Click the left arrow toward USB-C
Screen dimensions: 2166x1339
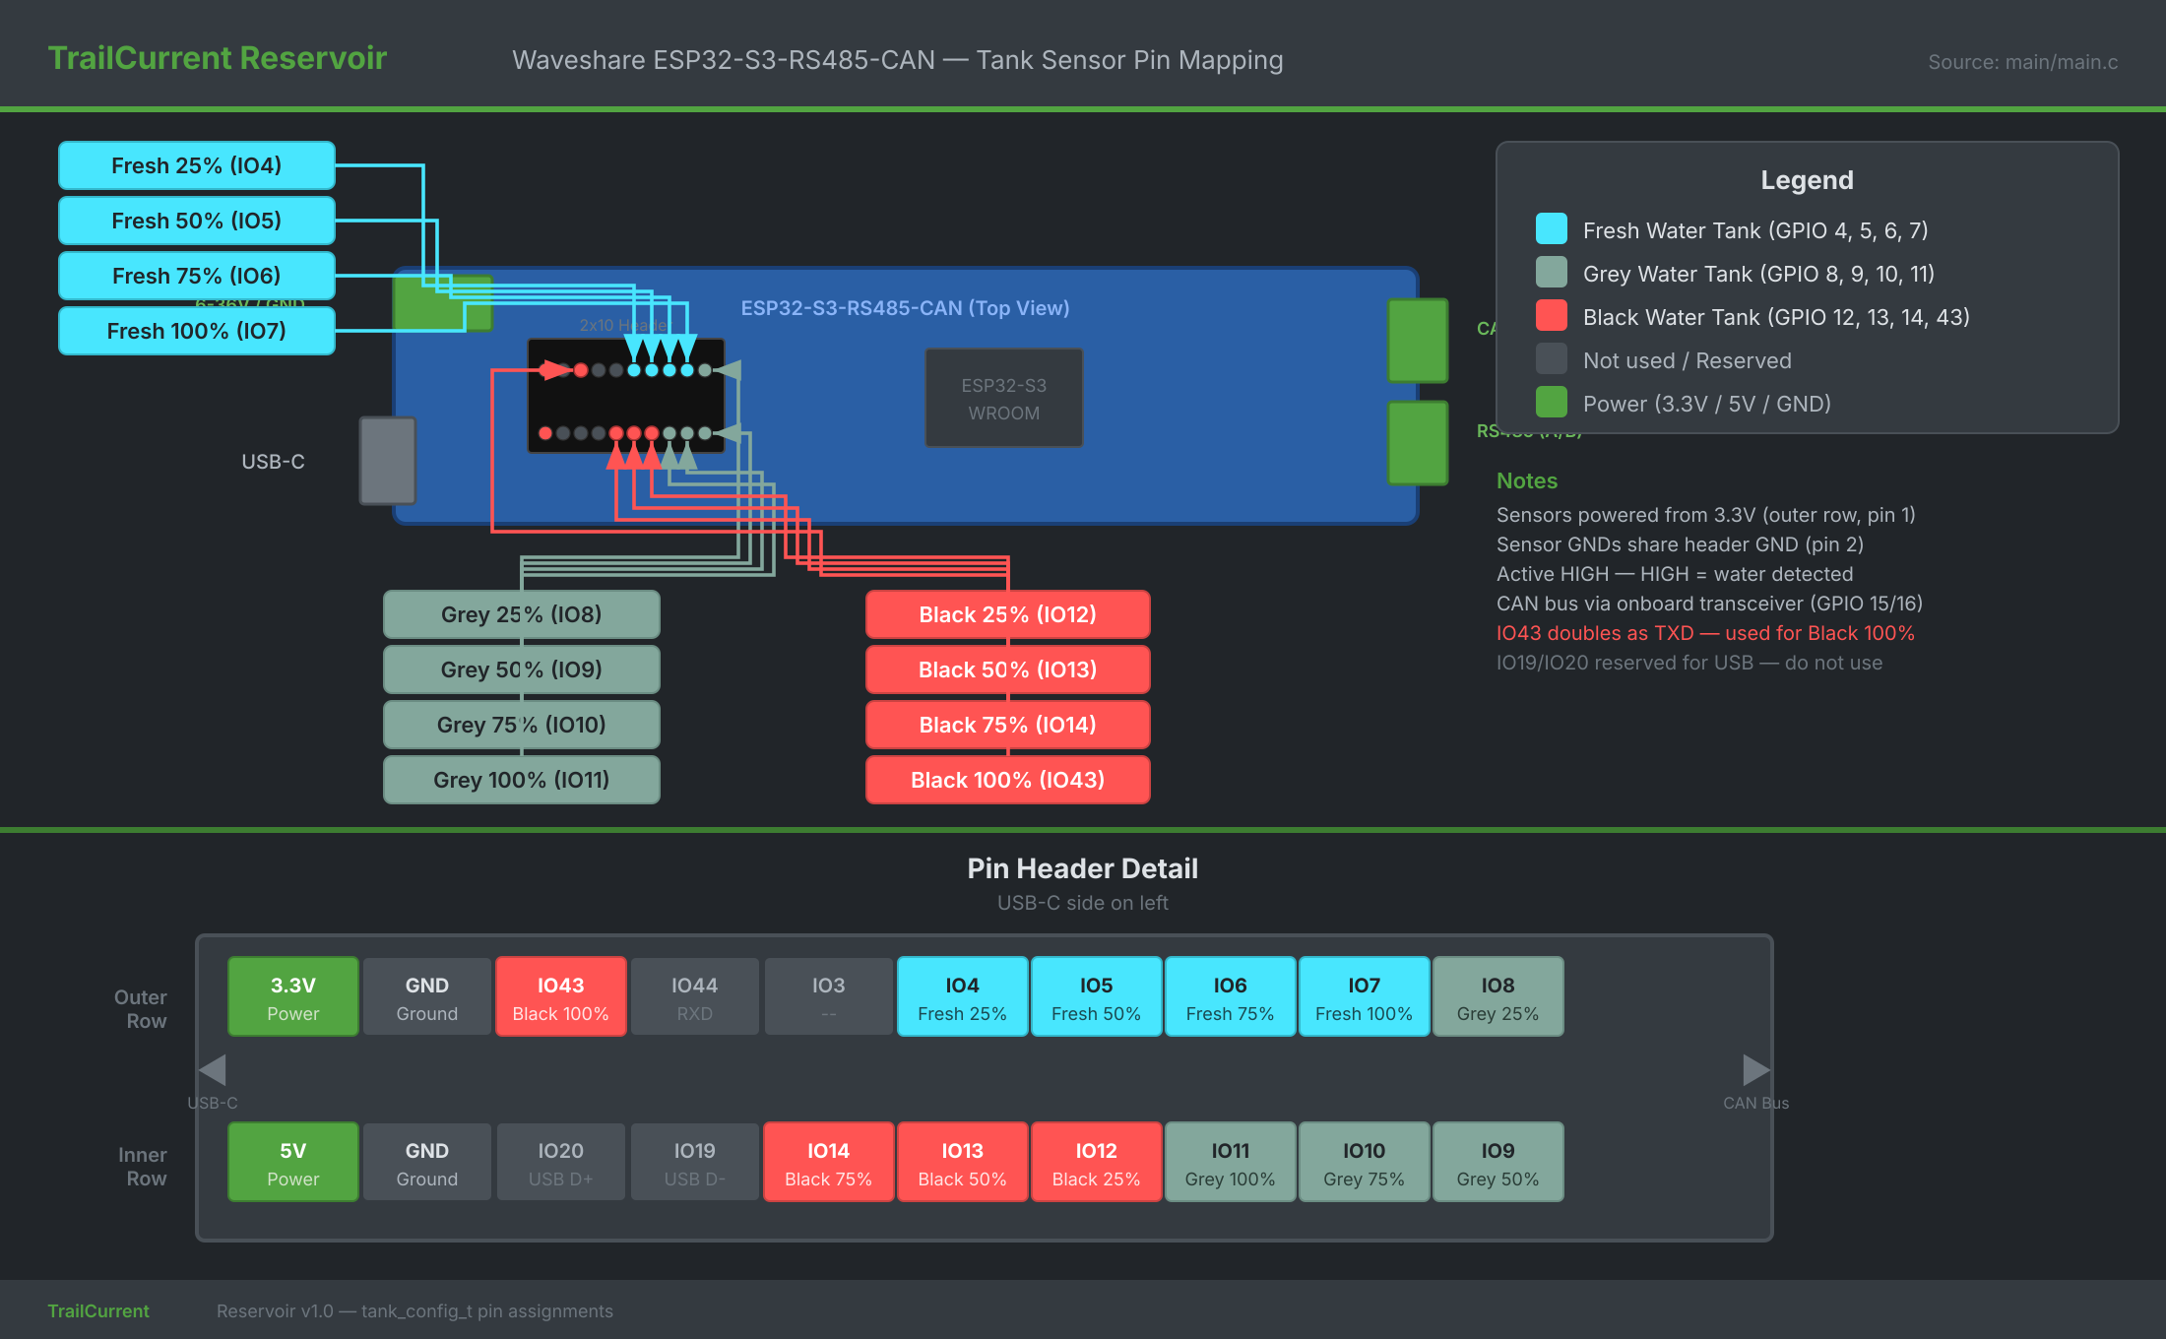pyautogui.click(x=212, y=1070)
